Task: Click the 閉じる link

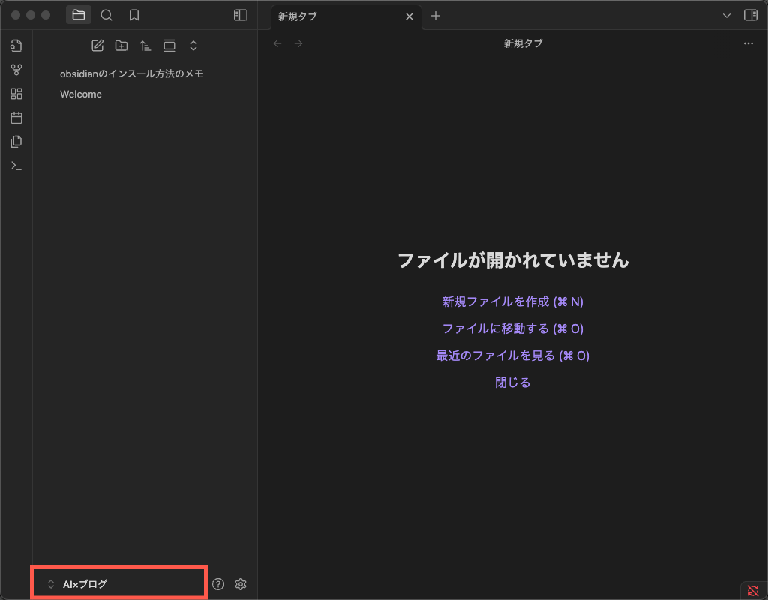Action: click(512, 382)
